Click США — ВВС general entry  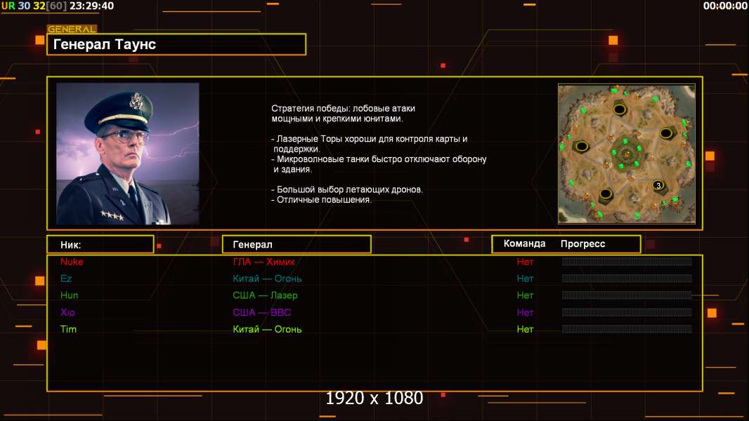pyautogui.click(x=262, y=312)
